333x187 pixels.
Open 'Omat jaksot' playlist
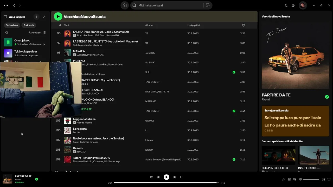[25, 42]
